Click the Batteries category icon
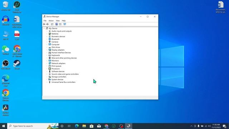Viewport: 229px width, 129px height. coord(50,34)
